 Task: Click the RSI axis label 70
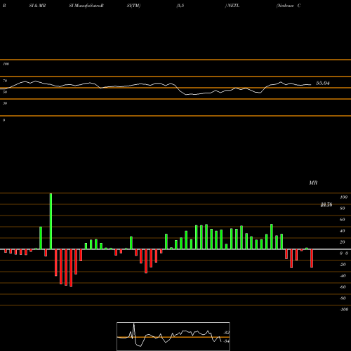pyautogui.click(x=5, y=81)
